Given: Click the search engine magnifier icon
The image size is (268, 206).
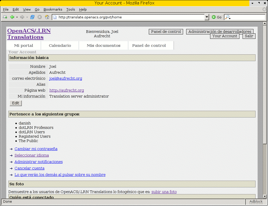Looking at the screenshot, I should 227,17.
